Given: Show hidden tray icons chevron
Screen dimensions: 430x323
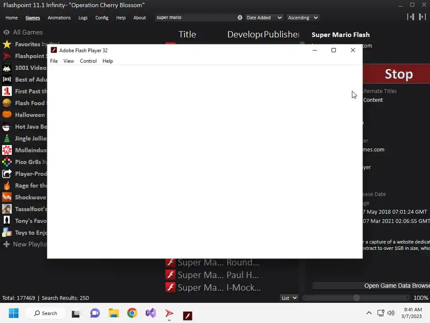Looking at the screenshot, I should tap(369, 313).
